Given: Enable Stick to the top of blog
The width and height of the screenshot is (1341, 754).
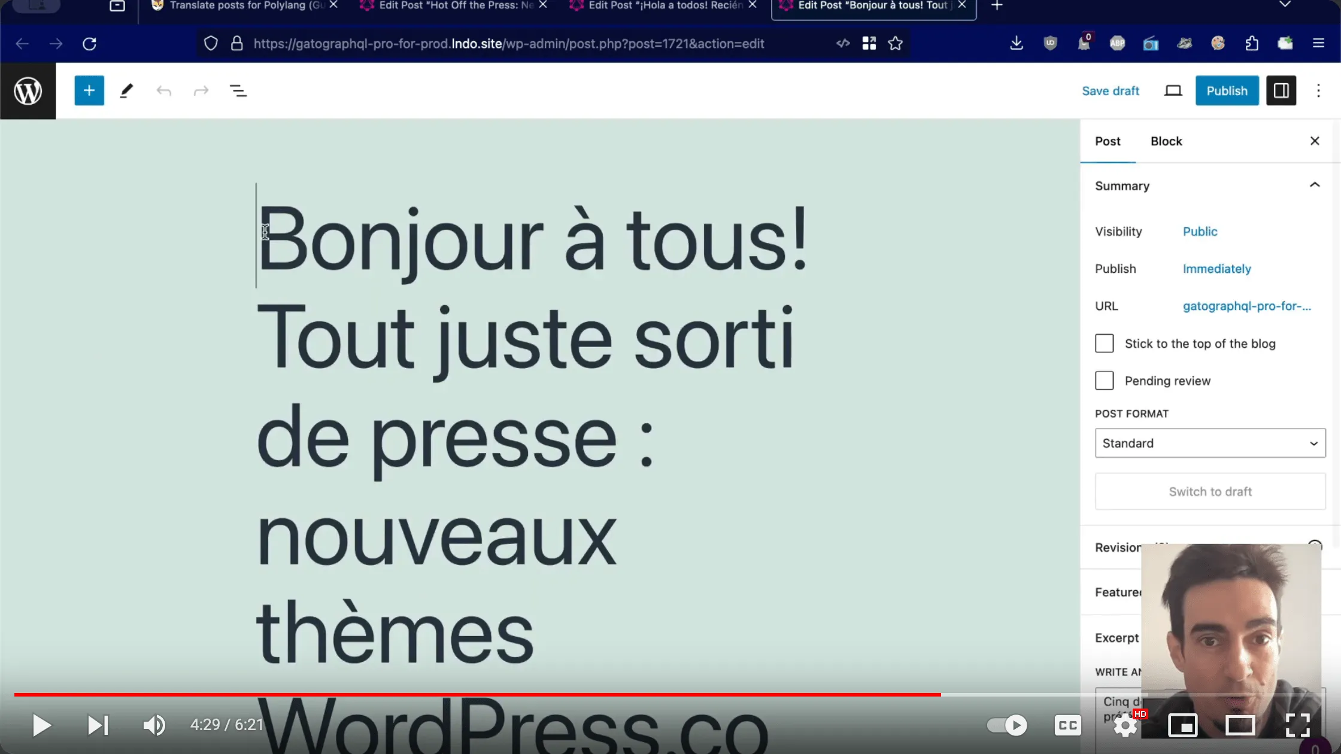Looking at the screenshot, I should tap(1105, 342).
